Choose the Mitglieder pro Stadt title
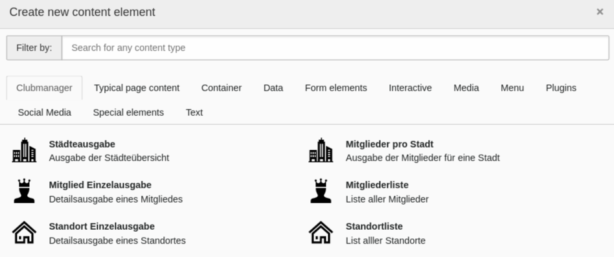This screenshot has width=614, height=257. tap(390, 144)
